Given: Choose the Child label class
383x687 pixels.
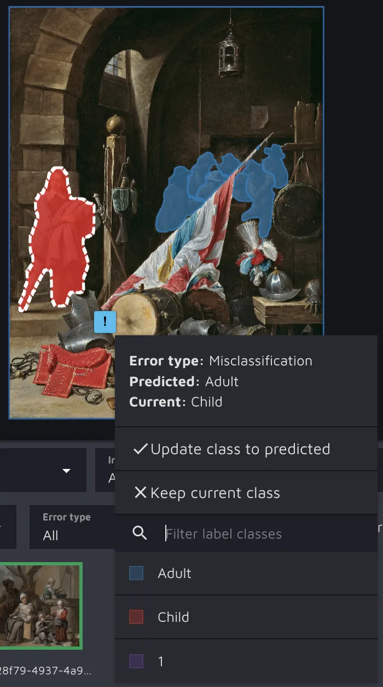Looking at the screenshot, I should 246,617.
